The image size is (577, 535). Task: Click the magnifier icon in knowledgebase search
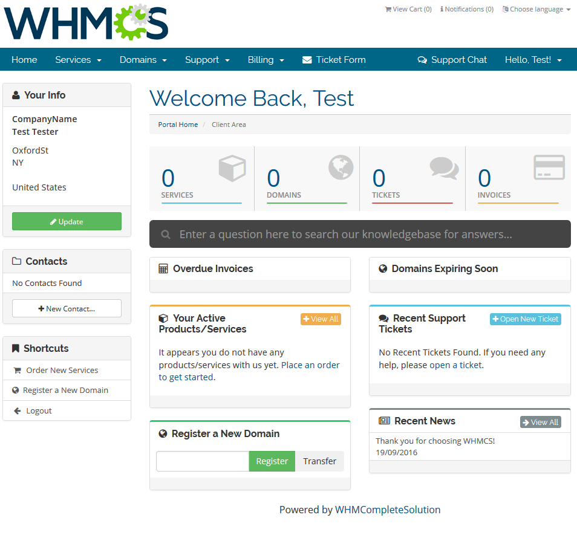pos(166,235)
